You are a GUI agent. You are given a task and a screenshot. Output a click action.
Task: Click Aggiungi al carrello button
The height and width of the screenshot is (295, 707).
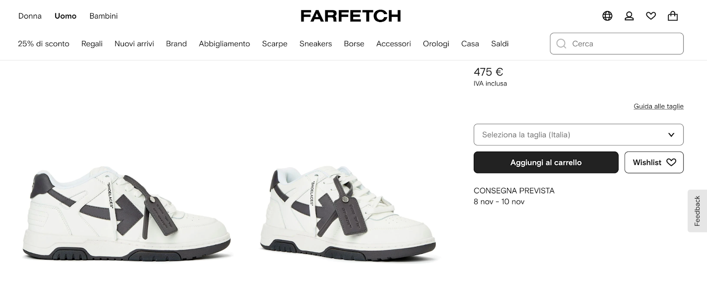click(546, 162)
